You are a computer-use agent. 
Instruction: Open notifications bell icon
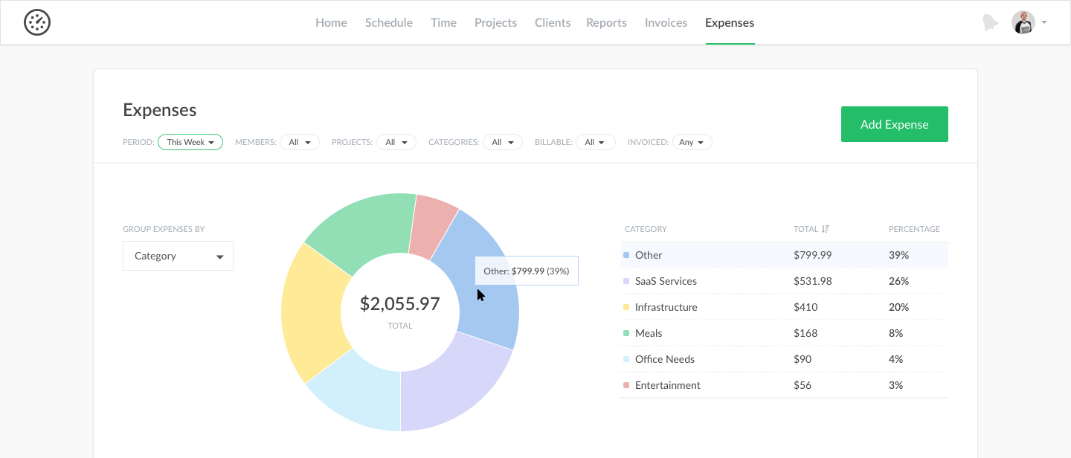tap(990, 22)
